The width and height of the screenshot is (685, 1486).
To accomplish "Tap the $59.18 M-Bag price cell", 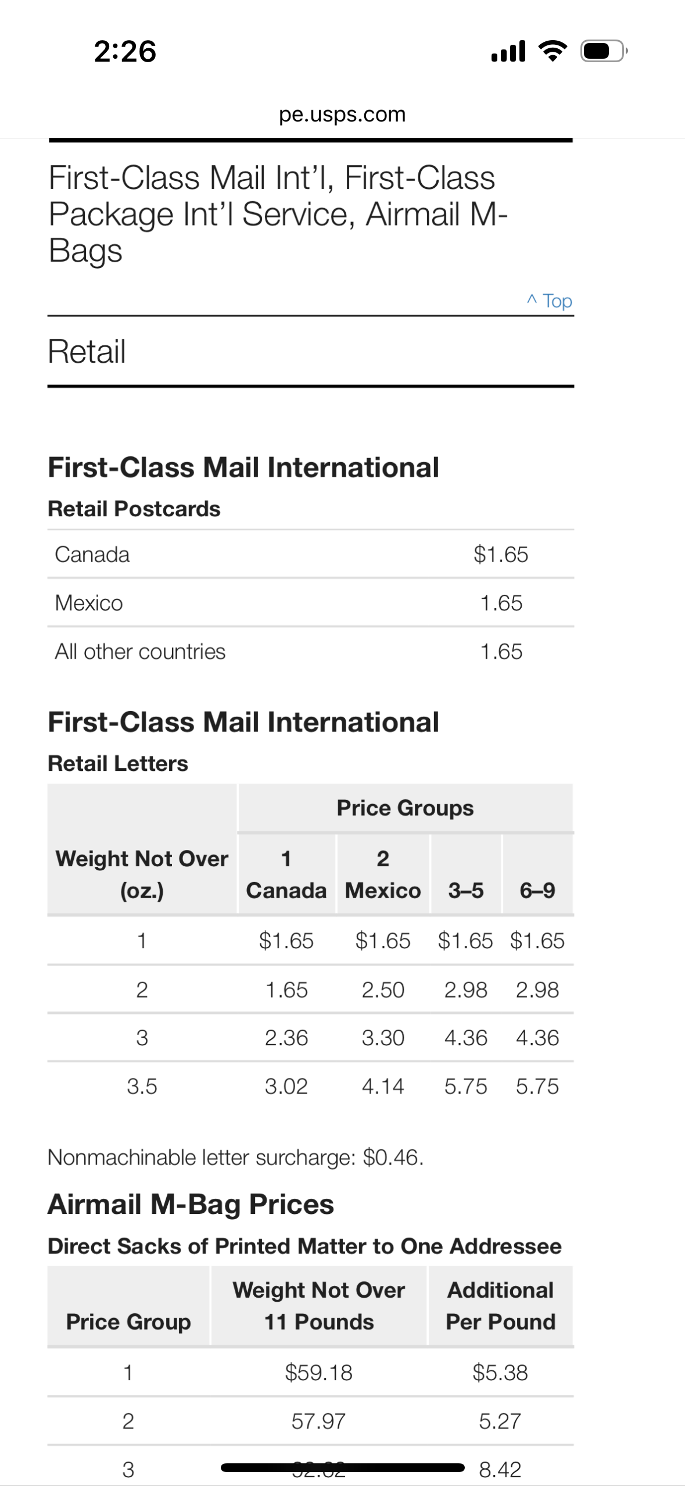I will click(x=318, y=1373).
